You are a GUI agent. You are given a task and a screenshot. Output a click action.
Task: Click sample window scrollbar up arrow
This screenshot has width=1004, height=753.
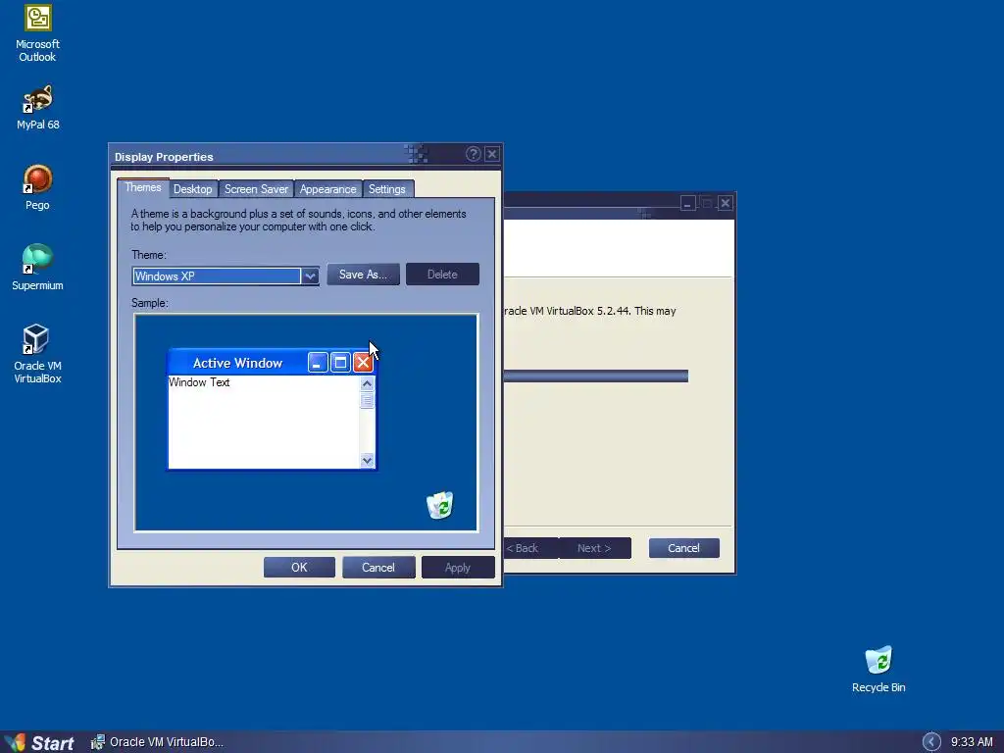tap(367, 383)
